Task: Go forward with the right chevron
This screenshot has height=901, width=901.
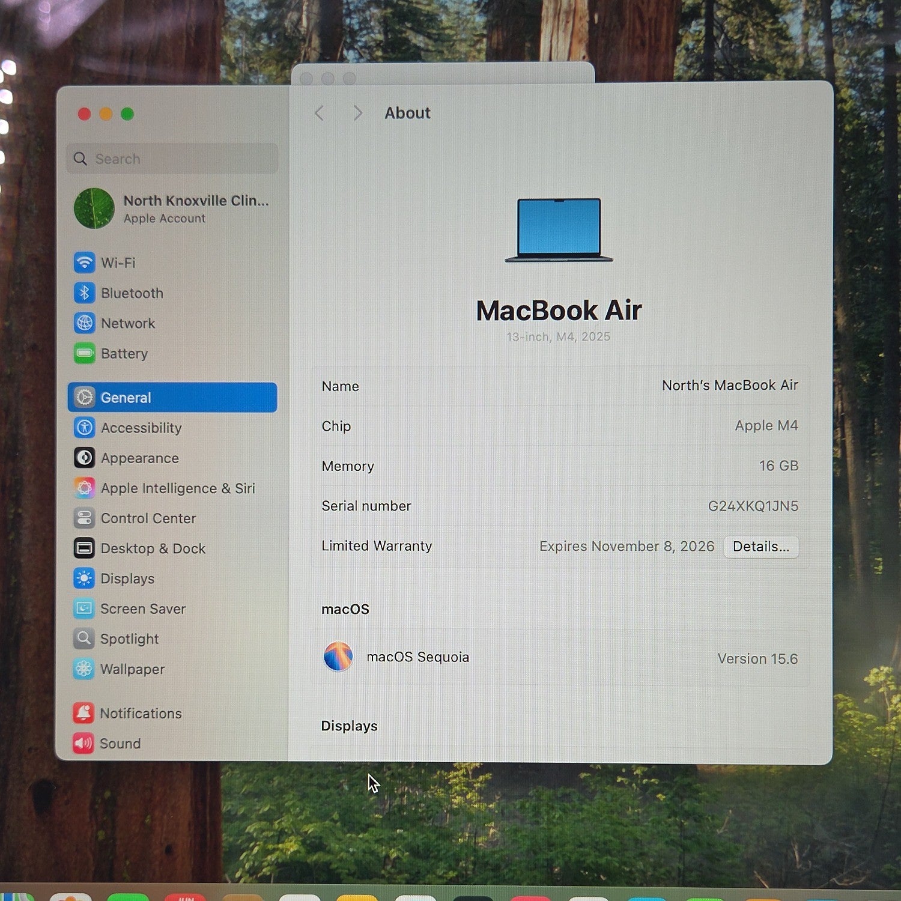Action: (358, 113)
